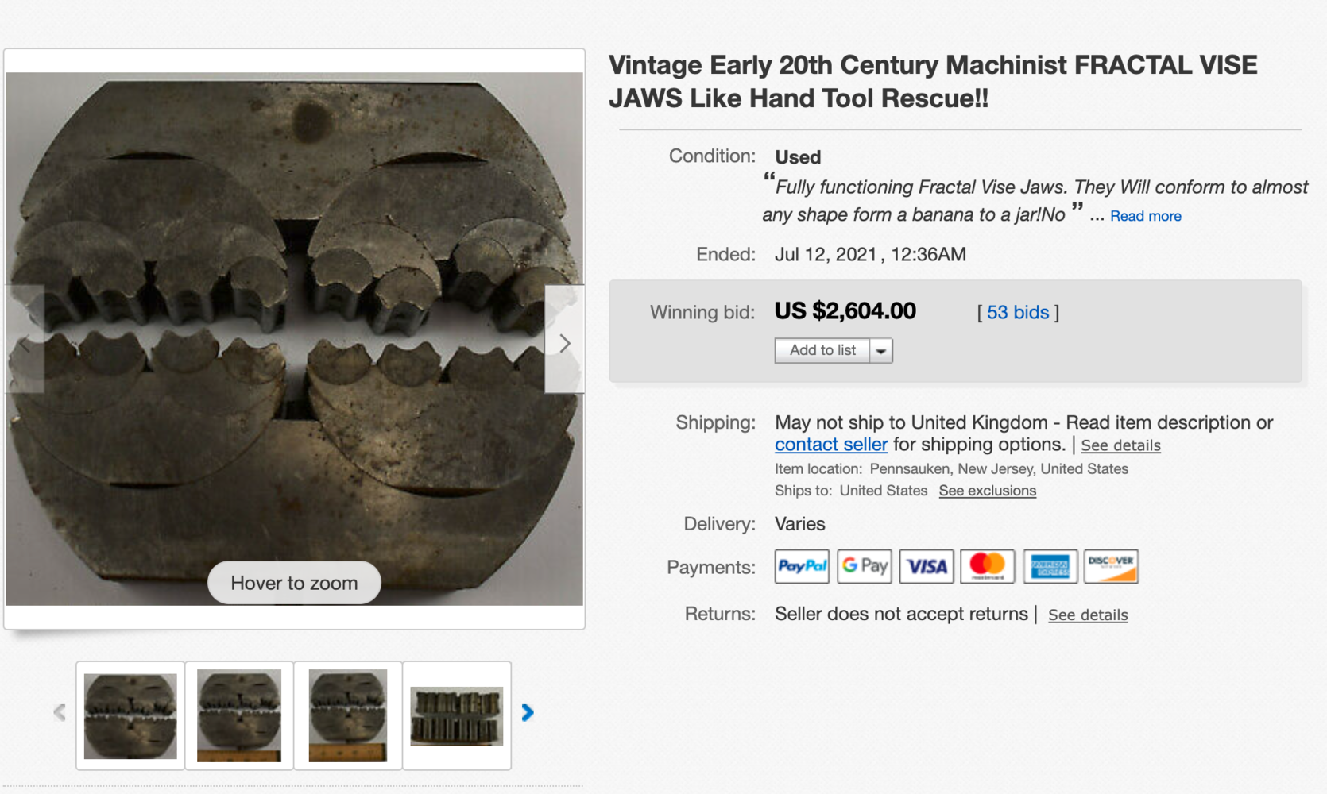
Task: Click the Add to list button
Action: [822, 350]
